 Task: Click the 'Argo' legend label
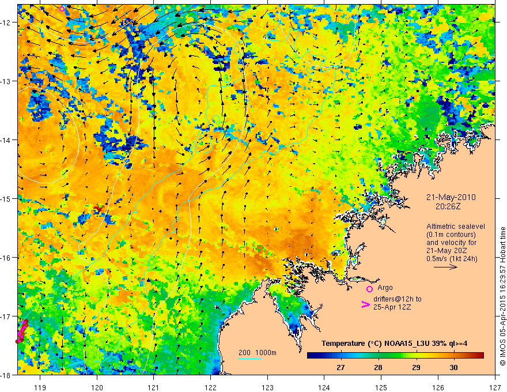point(385,288)
